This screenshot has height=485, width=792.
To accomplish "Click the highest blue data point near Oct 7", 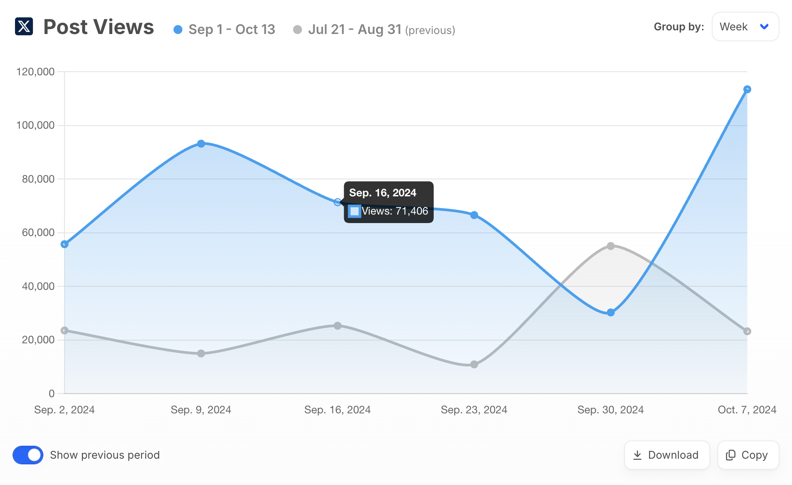I will point(747,88).
